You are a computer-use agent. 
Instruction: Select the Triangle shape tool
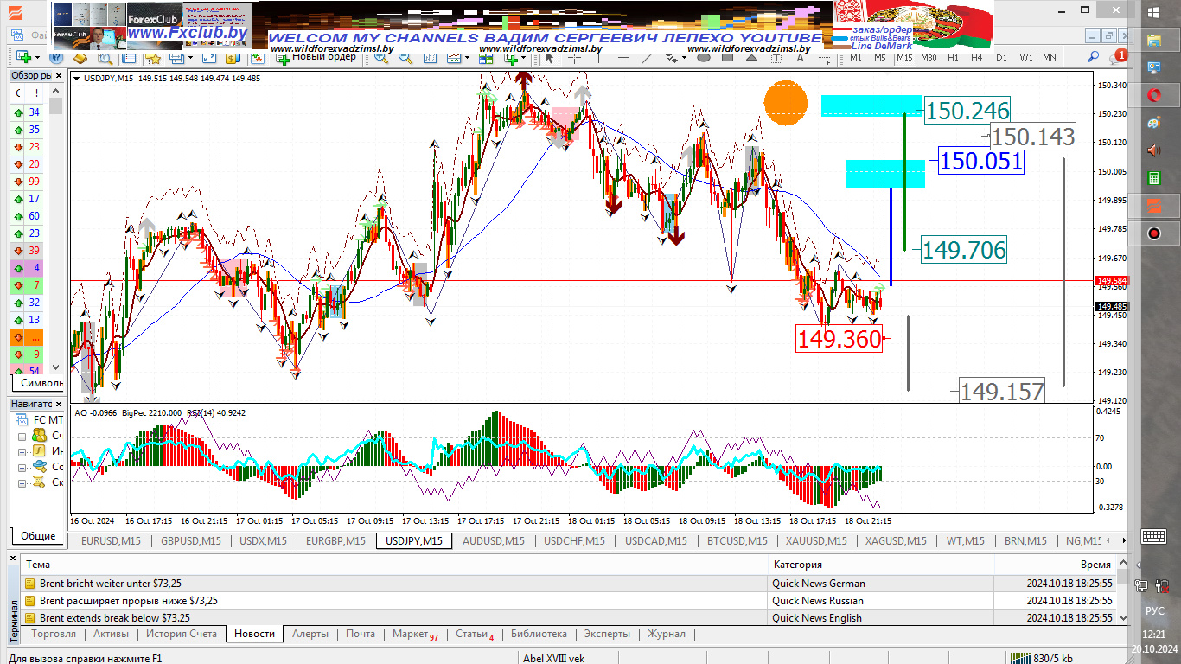tap(752, 58)
